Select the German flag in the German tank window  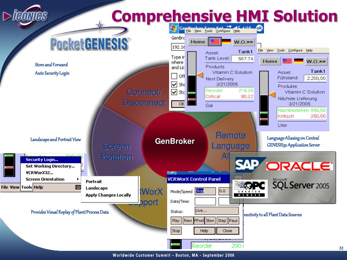(299, 61)
